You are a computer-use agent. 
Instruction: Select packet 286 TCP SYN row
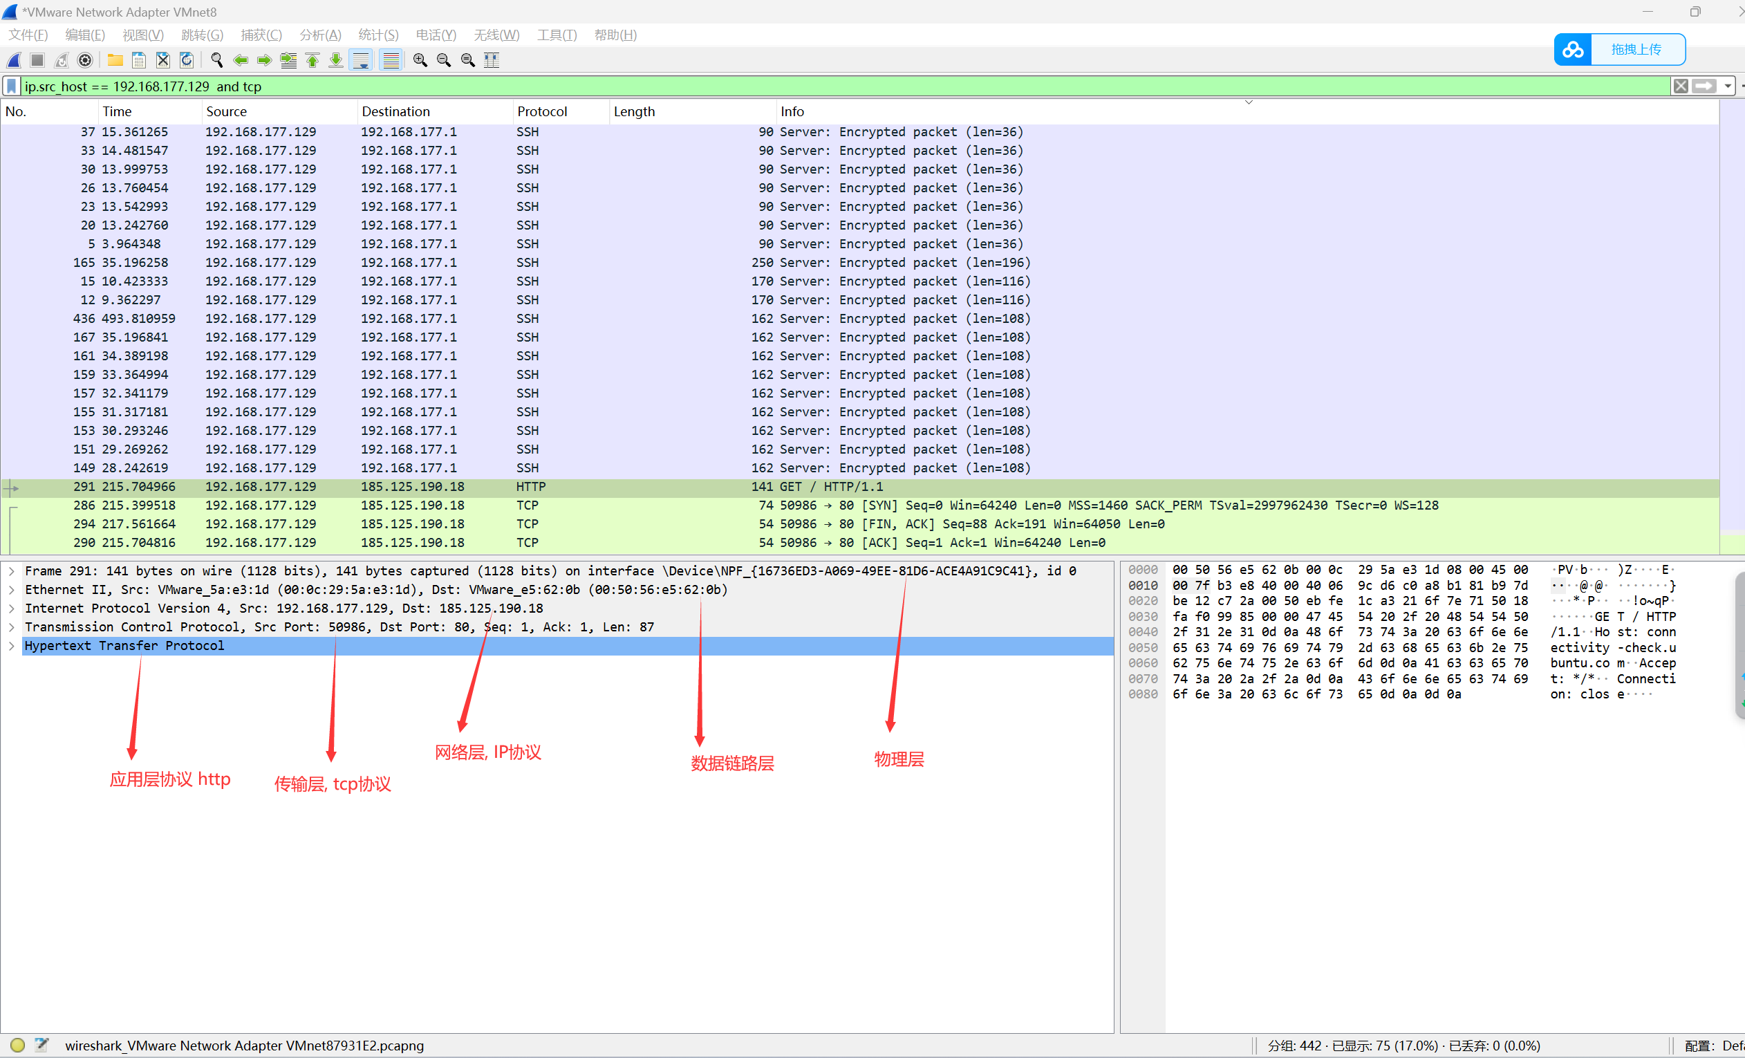pyautogui.click(x=860, y=505)
